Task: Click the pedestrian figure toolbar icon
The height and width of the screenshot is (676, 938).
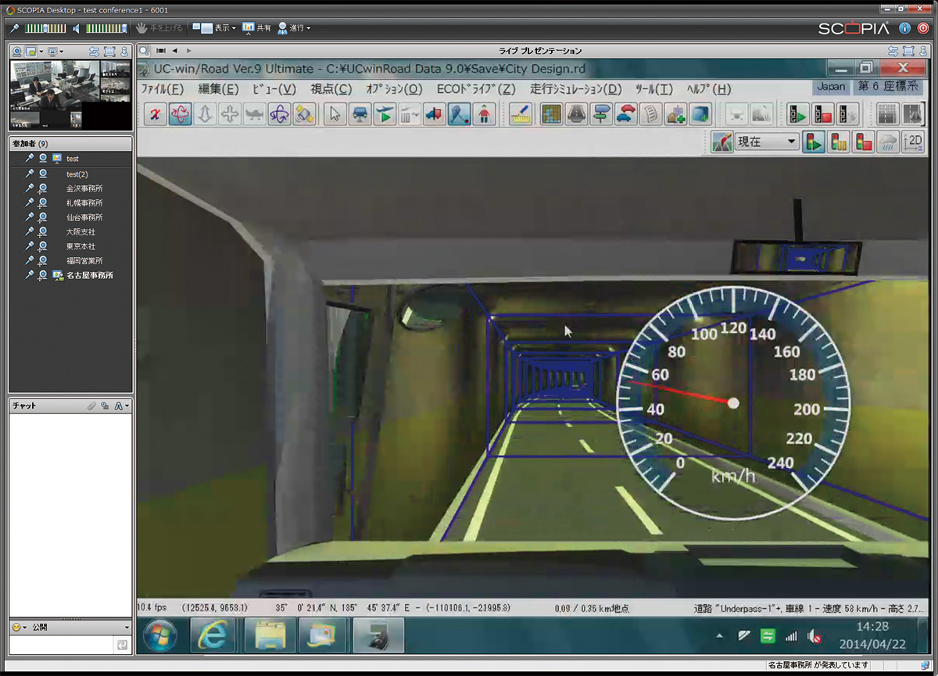Action: [485, 115]
